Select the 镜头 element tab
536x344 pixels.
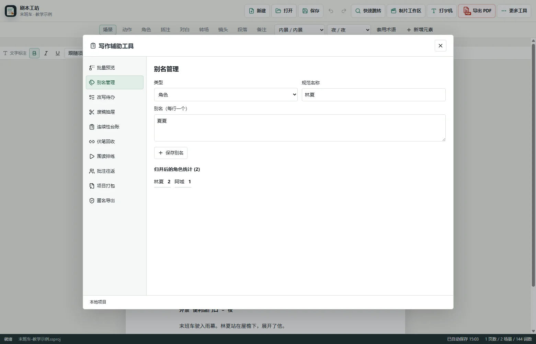(223, 30)
